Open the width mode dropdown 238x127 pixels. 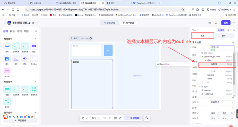(216, 113)
